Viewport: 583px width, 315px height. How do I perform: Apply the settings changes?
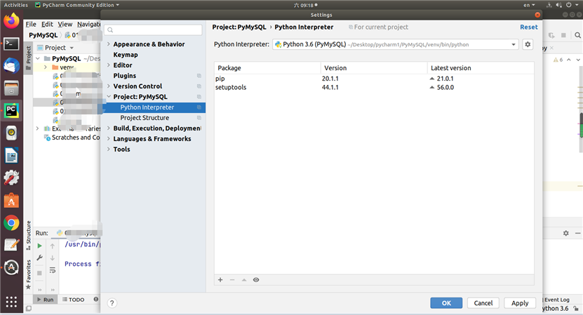[x=520, y=303]
